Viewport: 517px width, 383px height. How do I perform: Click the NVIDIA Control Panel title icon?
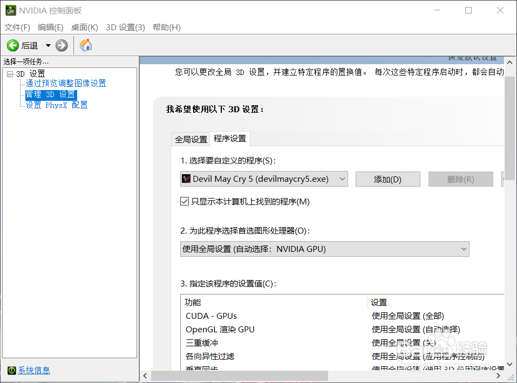click(x=11, y=10)
